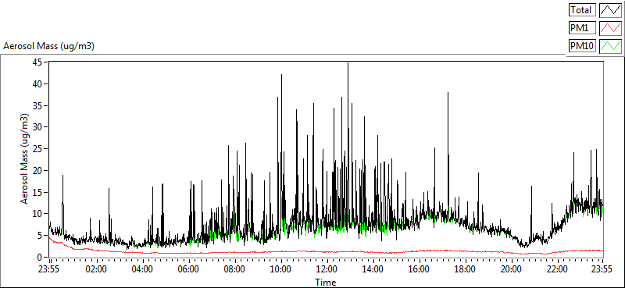Click the 22:00 time tick label
This screenshot has height=288, width=625.
click(557, 268)
